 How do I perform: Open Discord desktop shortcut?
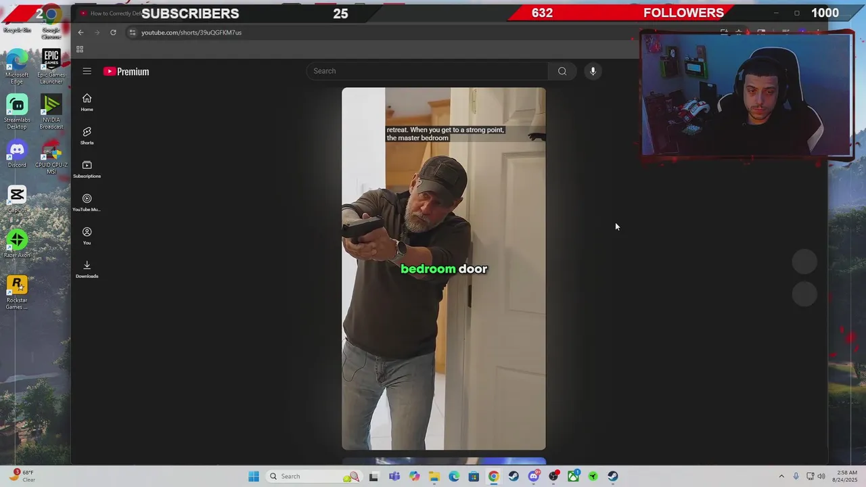(17, 155)
